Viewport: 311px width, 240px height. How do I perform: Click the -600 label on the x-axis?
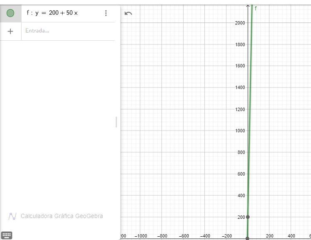click(184, 236)
